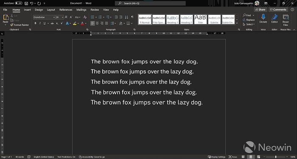Click the Format Painter button
This screenshot has width=297, height=159.
coord(20,25)
